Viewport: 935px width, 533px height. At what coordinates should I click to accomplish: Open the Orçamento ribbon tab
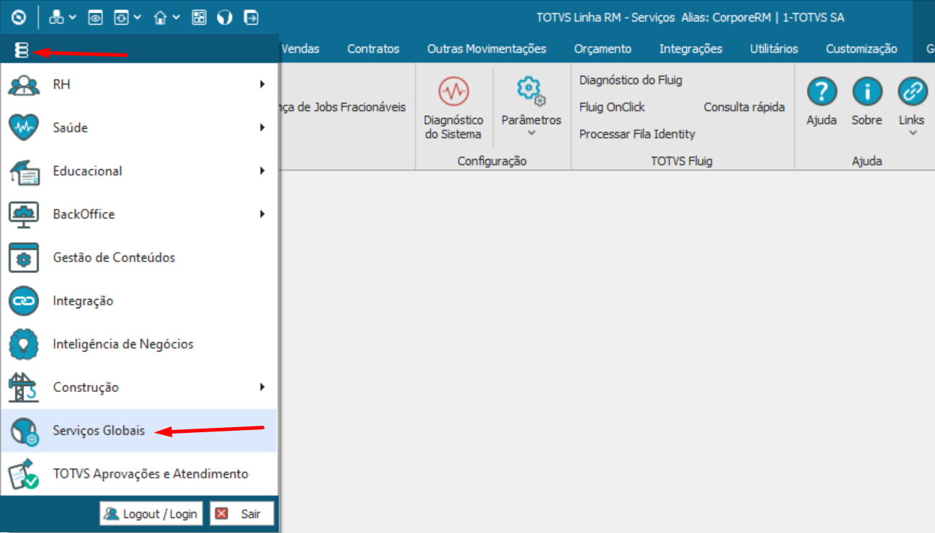tap(603, 49)
